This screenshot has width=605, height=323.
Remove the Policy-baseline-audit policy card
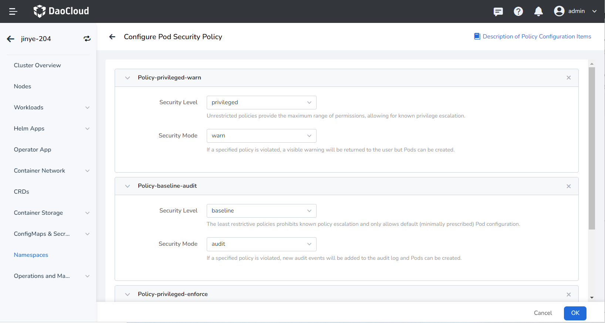click(x=568, y=186)
